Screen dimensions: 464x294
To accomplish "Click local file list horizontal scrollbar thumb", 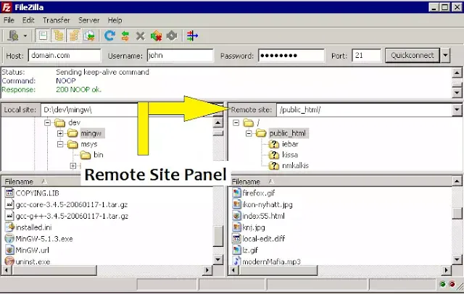I will coord(54,270).
